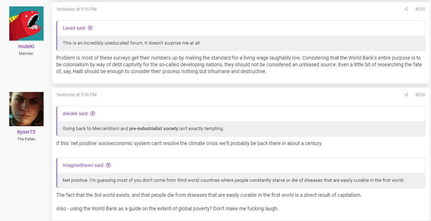Image resolution: width=431 pixels, height=221 pixels.
Task: Jump to dekdek's quoted post arrow icon
Action: (93, 114)
